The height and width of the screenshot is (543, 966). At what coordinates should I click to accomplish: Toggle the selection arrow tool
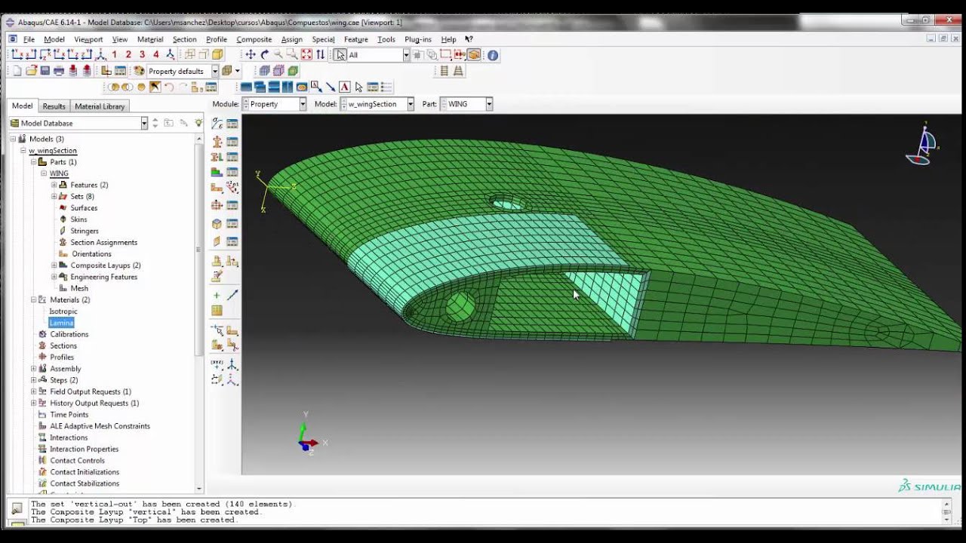(x=341, y=54)
